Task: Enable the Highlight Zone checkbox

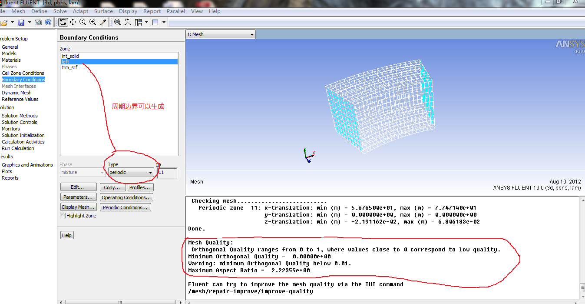Action: coord(63,216)
